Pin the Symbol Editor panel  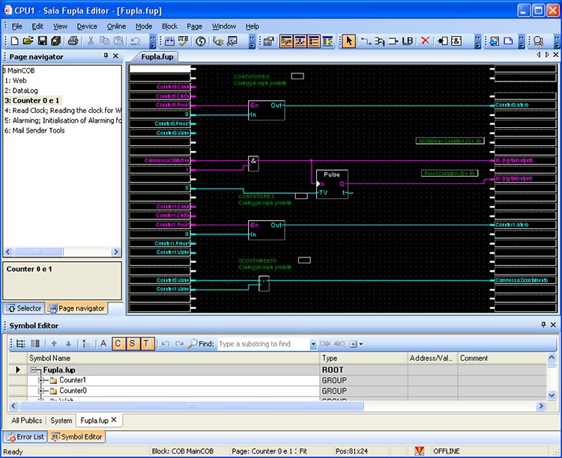tap(543, 325)
